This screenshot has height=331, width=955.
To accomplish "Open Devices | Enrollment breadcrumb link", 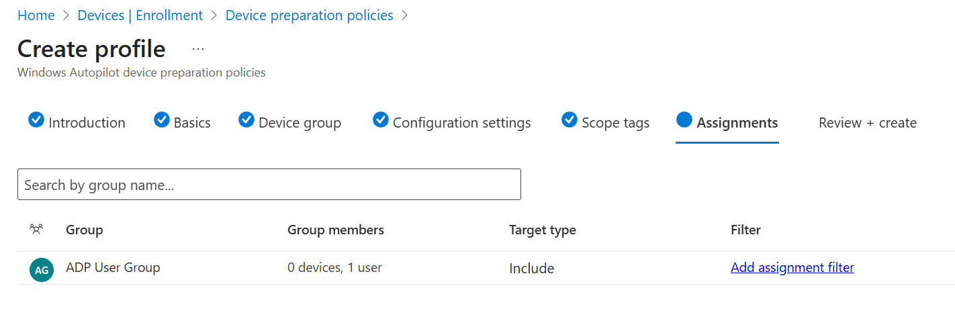I will (140, 15).
